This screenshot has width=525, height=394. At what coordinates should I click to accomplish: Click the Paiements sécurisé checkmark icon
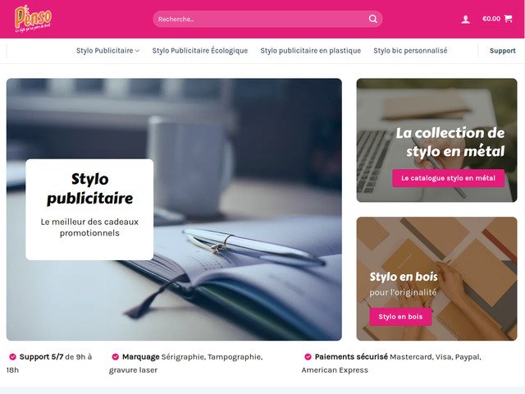pyautogui.click(x=308, y=357)
